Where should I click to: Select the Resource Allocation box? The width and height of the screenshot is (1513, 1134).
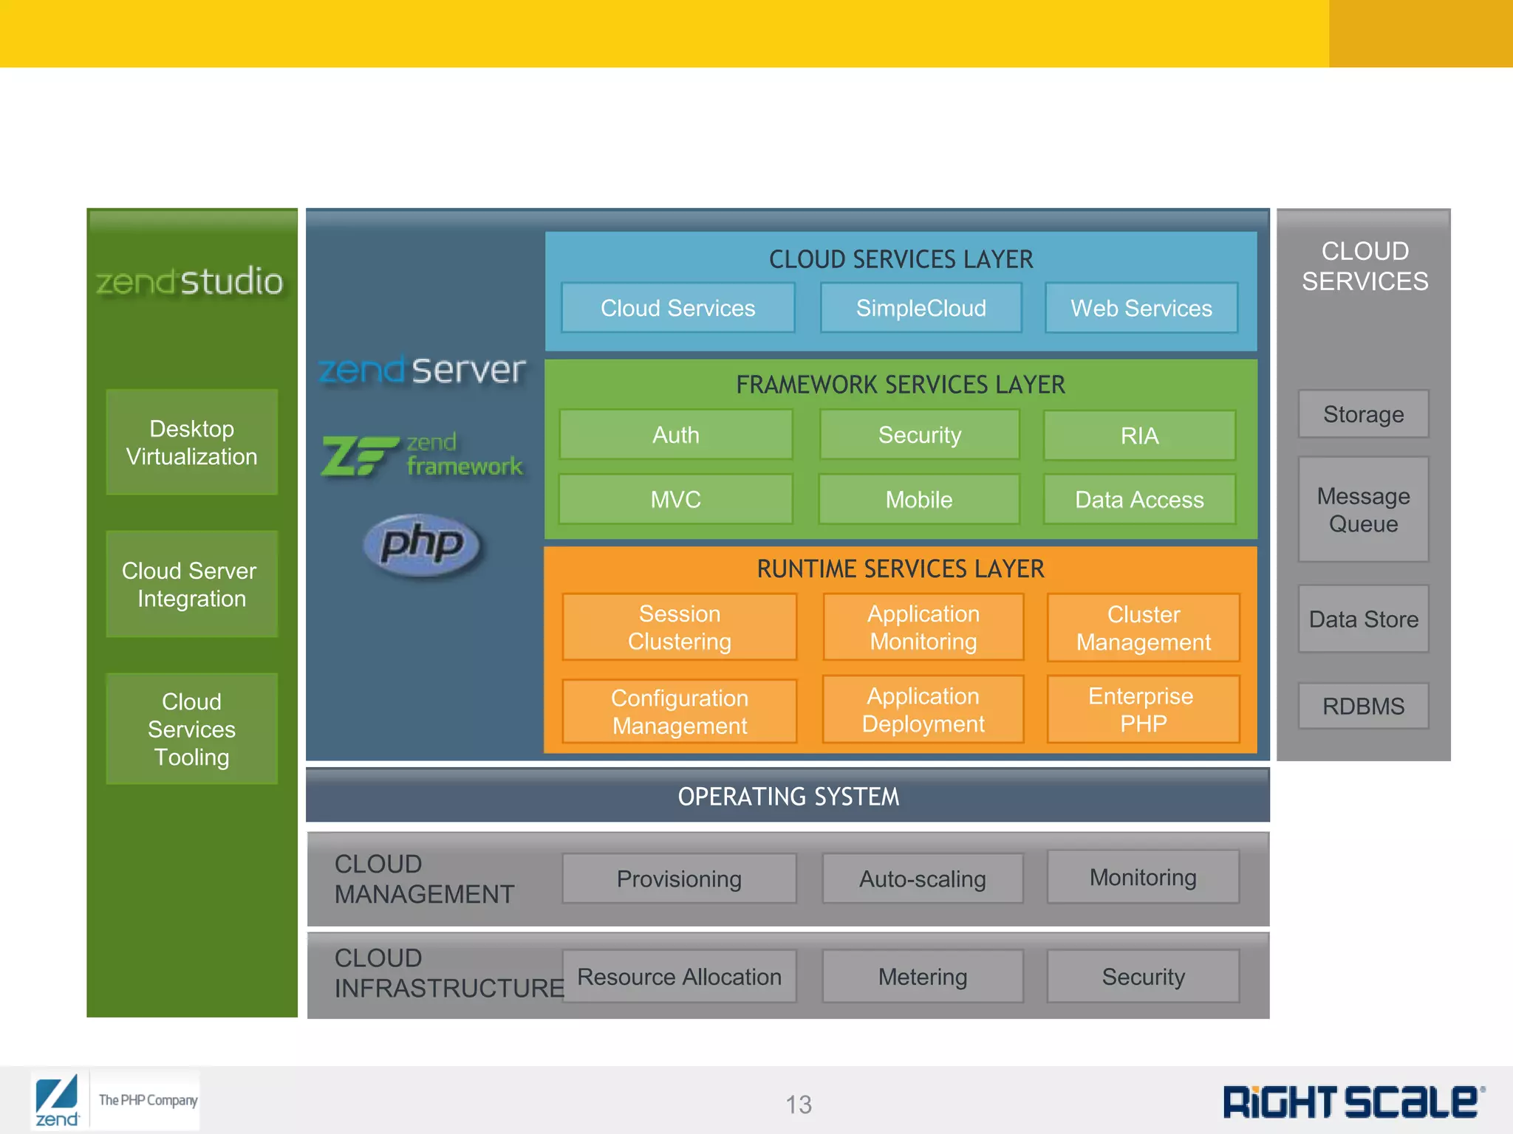[679, 976]
